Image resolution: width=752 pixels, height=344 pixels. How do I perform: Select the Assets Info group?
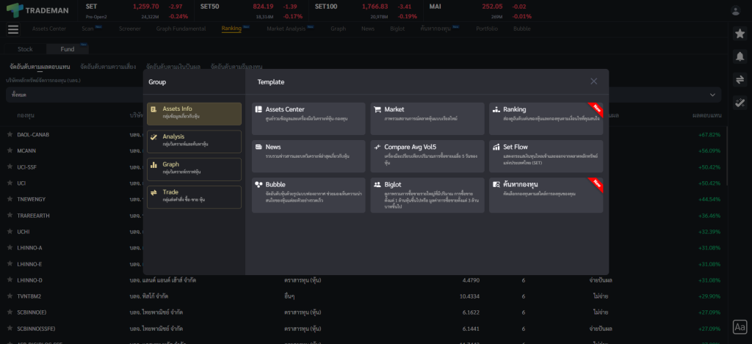(x=194, y=114)
